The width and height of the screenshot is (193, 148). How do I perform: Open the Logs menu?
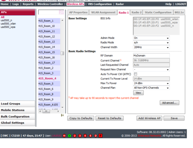[15, 4]
